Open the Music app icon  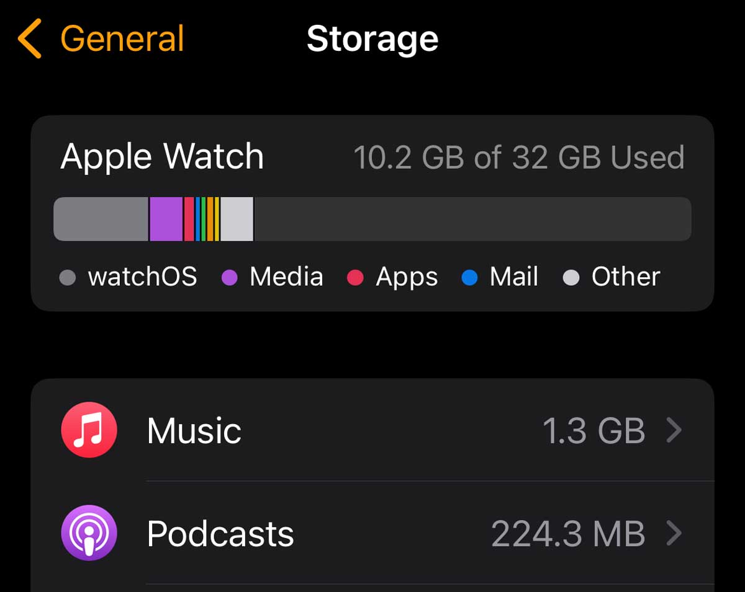click(88, 430)
